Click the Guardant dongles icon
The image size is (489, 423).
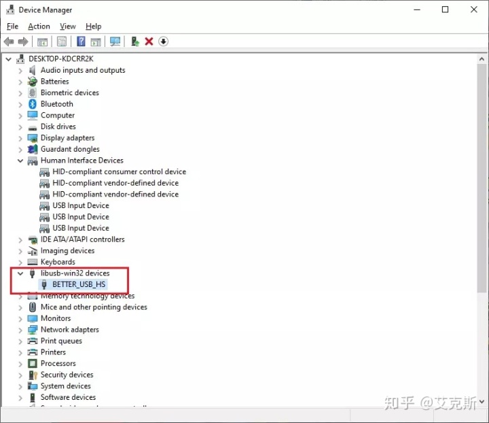point(33,149)
